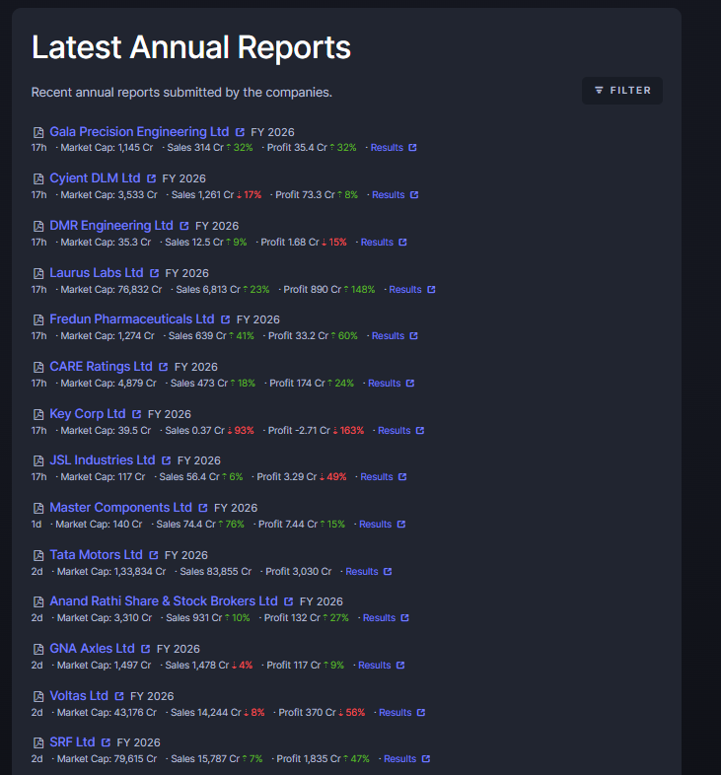Open CARE Ratings Ltd annual report

pos(101,367)
